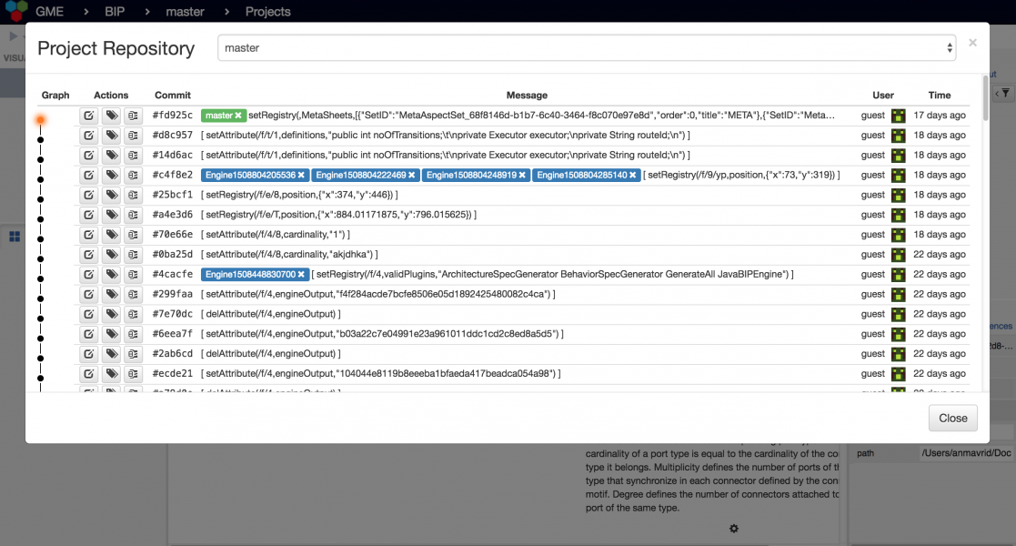The height and width of the screenshot is (546, 1016).
Task: Click the tag icon for commit #70e66e
Action: pos(111,235)
